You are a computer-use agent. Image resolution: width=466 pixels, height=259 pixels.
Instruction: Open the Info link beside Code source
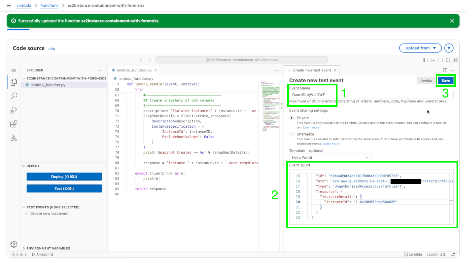[x=51, y=49]
